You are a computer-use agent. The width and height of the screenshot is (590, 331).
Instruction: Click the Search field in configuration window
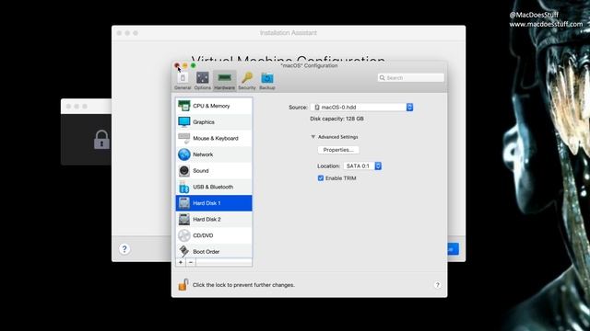click(411, 77)
